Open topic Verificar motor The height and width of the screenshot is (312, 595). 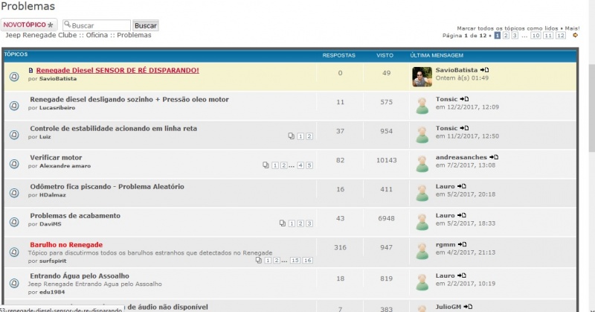point(57,158)
